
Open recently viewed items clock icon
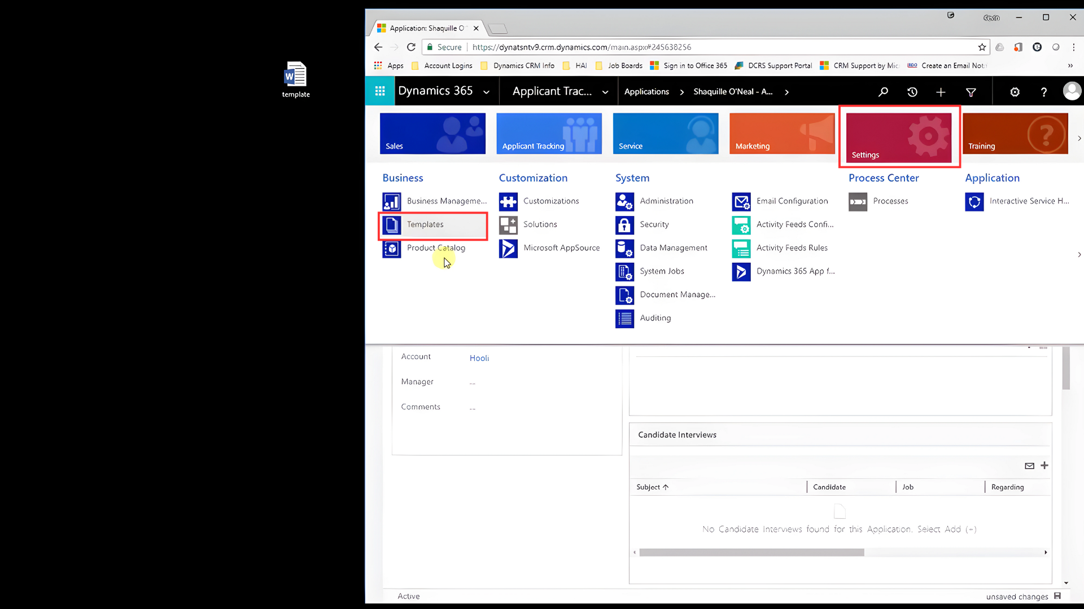pos(912,92)
